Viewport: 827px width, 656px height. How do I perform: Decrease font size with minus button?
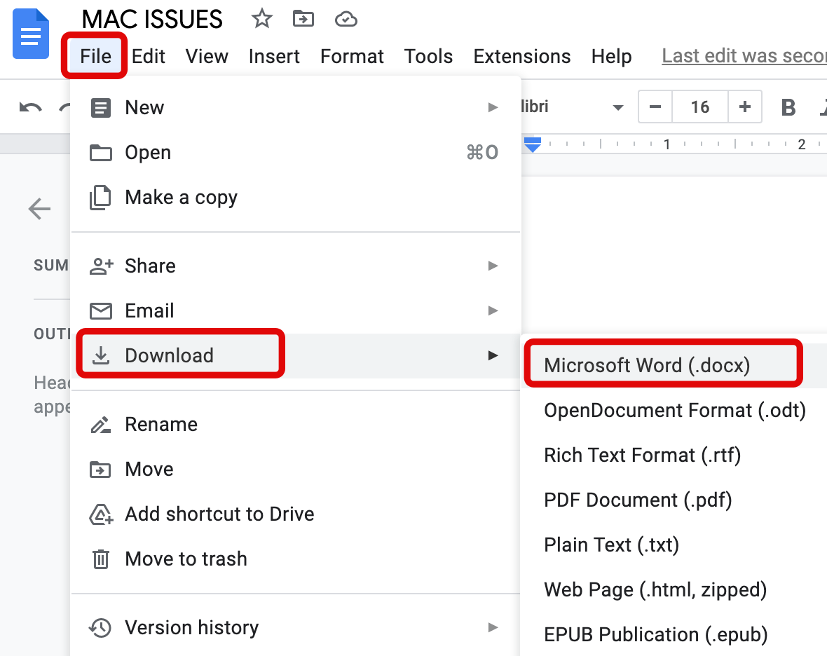click(655, 107)
